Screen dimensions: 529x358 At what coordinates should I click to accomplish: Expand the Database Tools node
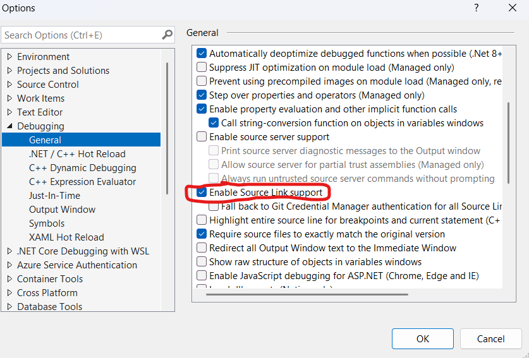(x=9, y=306)
